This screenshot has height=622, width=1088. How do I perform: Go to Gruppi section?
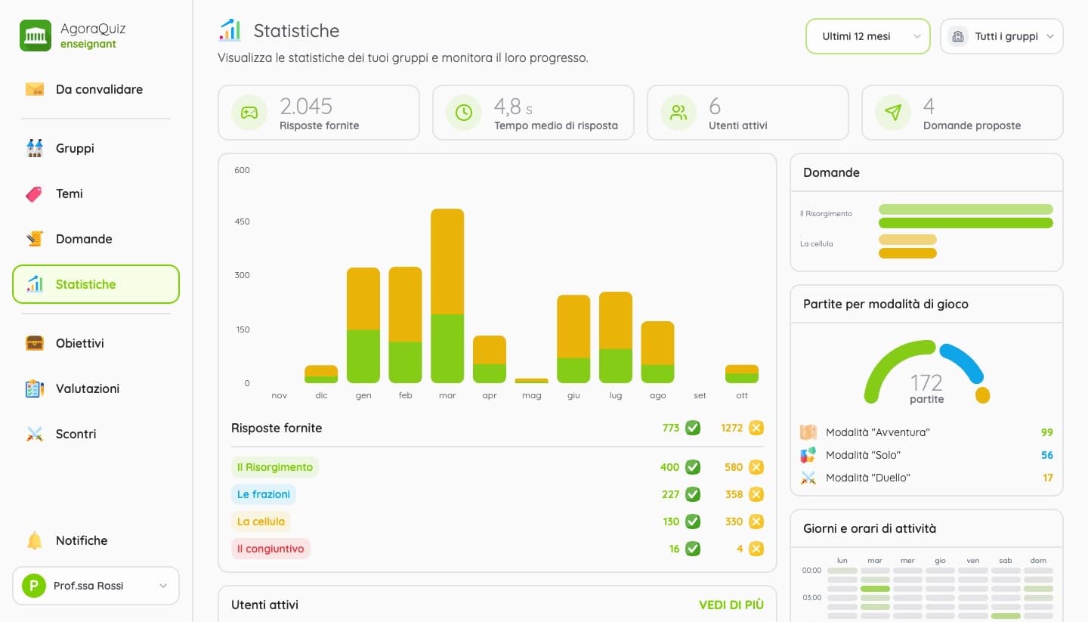pos(96,148)
